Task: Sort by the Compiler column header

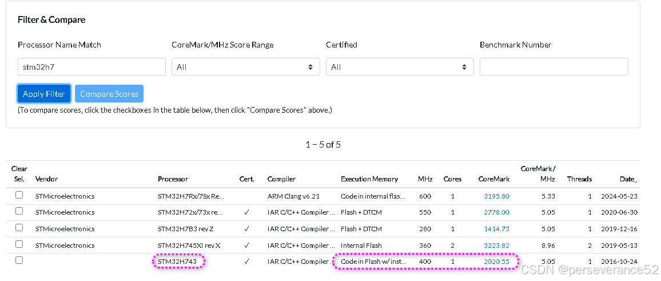Action: point(281,179)
